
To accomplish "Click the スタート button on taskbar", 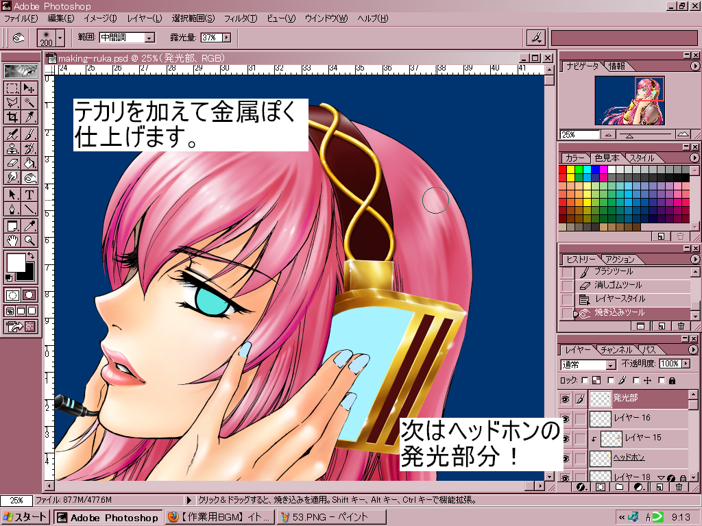I will (27, 518).
